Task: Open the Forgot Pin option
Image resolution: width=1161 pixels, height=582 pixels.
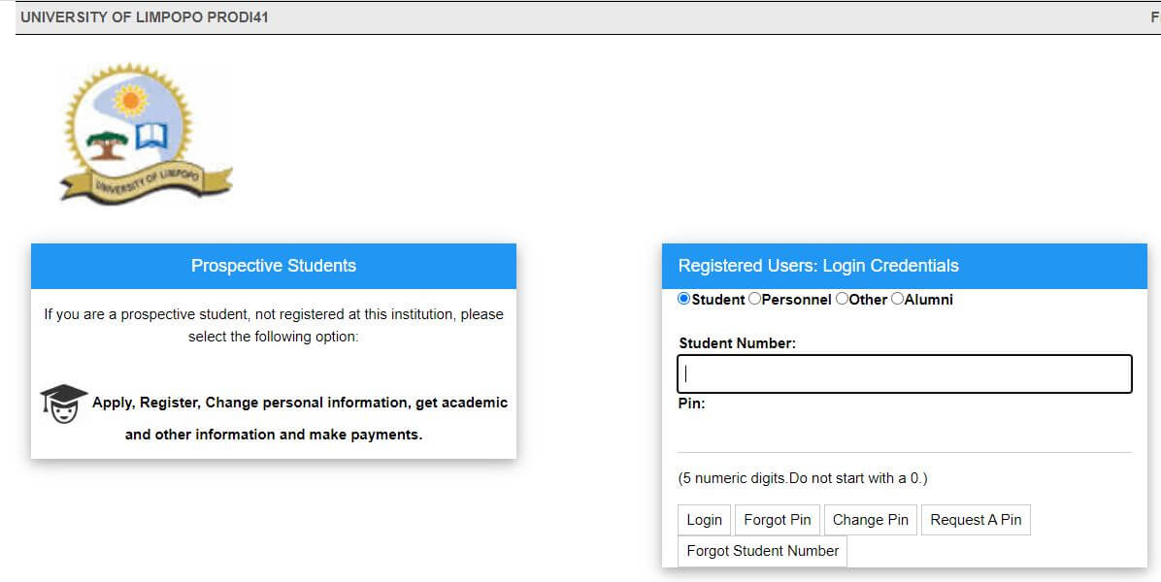Action: pyautogui.click(x=777, y=520)
